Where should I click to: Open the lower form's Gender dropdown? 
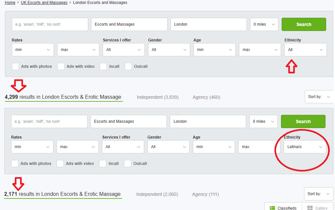168,147
